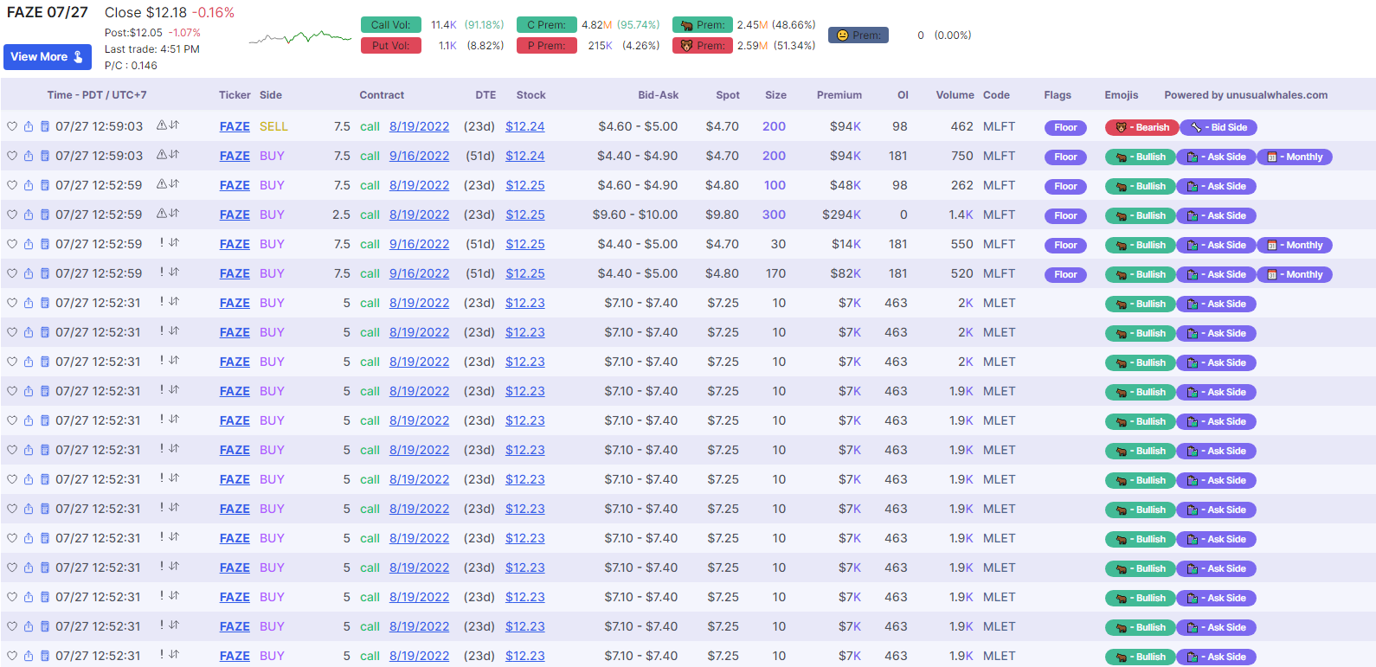Open $12.25 stock link in 2.5 strike row

point(525,215)
